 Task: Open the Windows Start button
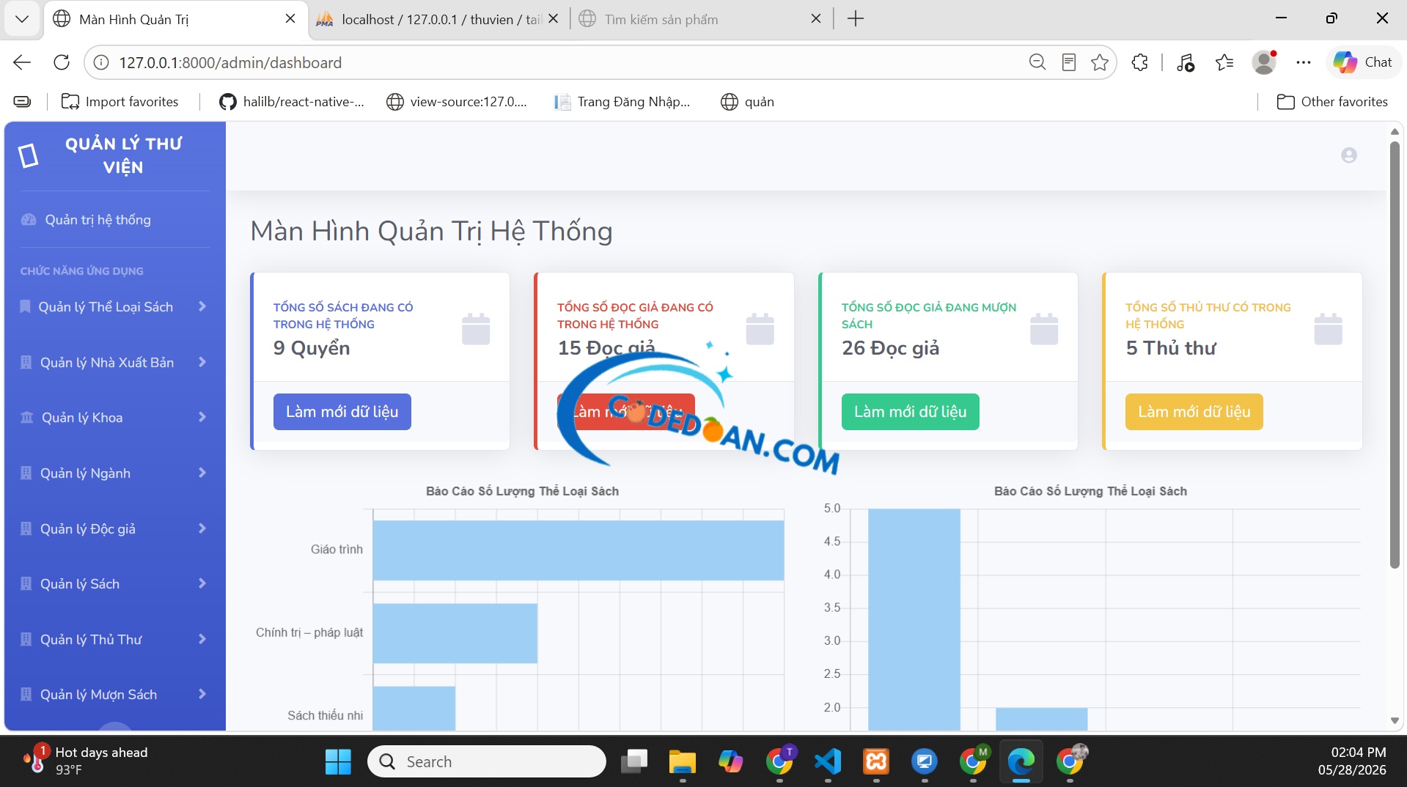(x=338, y=761)
